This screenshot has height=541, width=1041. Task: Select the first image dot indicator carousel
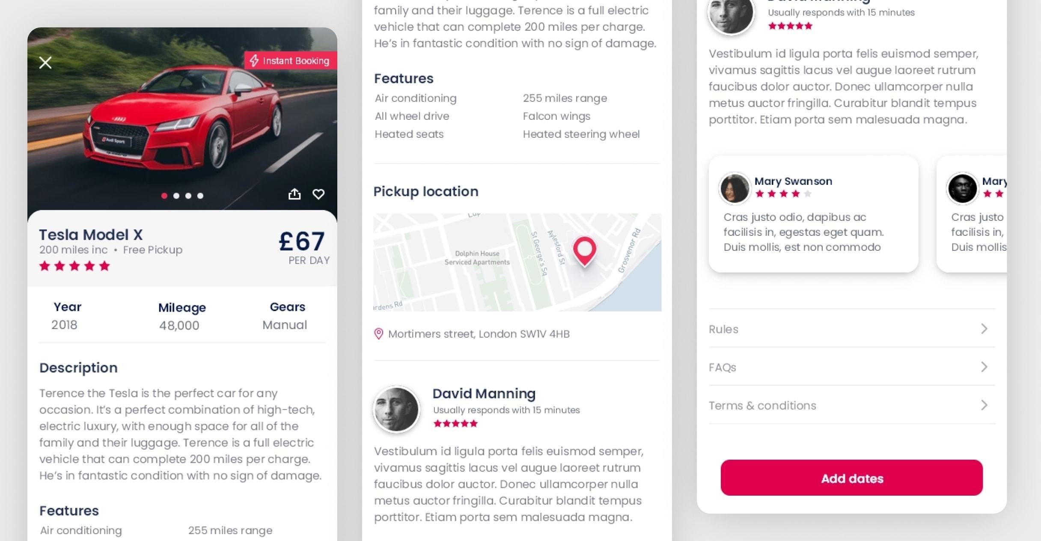click(164, 196)
